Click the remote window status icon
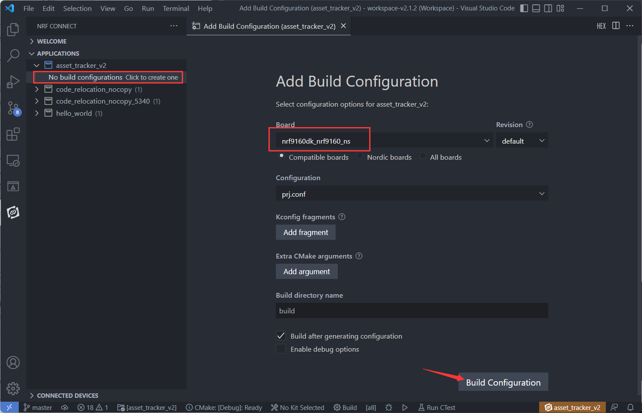This screenshot has height=413, width=642. click(9, 407)
